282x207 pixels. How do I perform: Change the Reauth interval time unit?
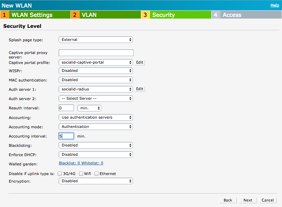(x=89, y=108)
